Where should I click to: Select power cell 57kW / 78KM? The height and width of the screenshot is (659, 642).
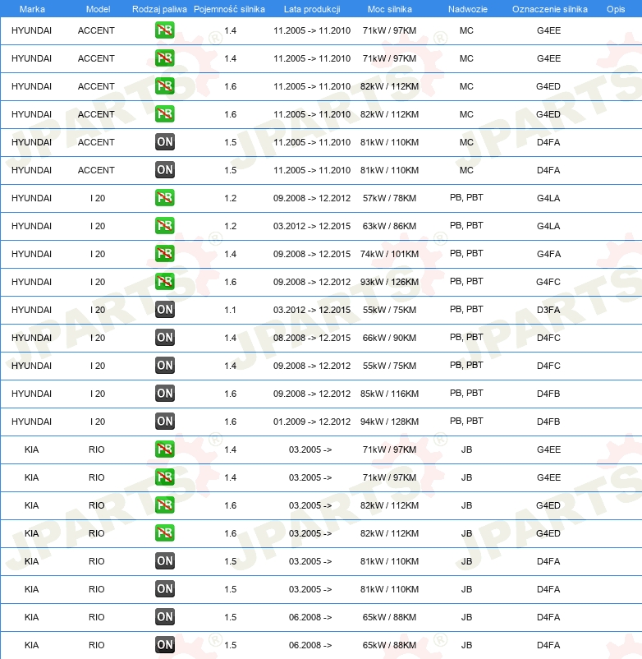[390, 198]
